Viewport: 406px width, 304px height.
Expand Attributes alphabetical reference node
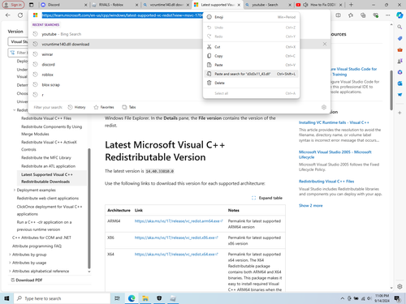point(10,271)
